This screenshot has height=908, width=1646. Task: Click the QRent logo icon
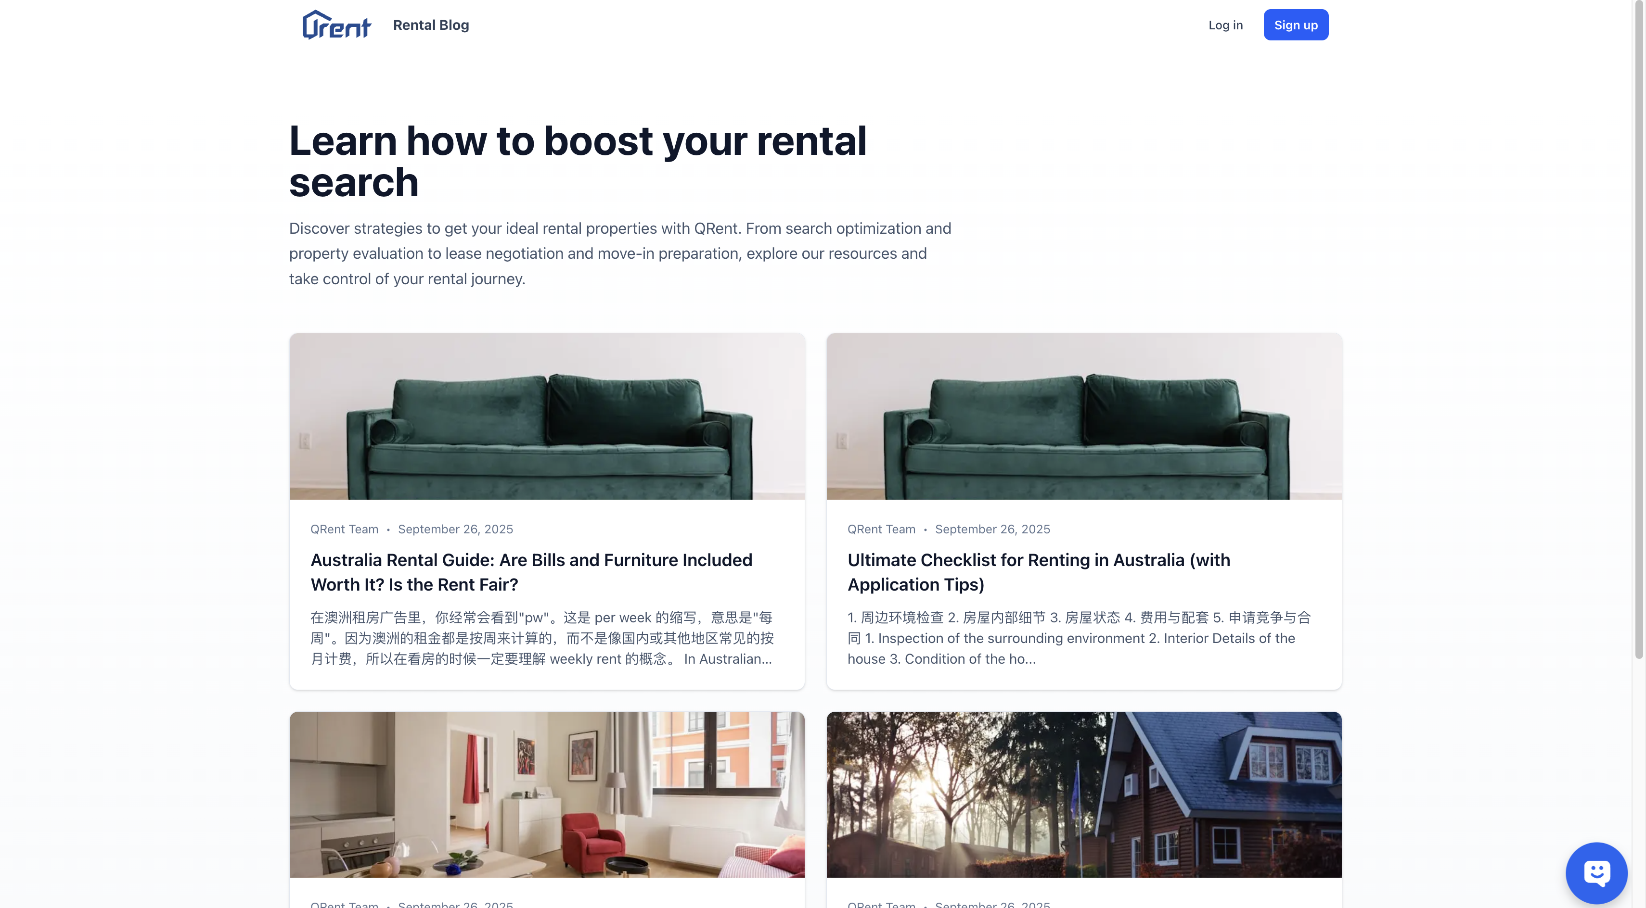pos(336,25)
